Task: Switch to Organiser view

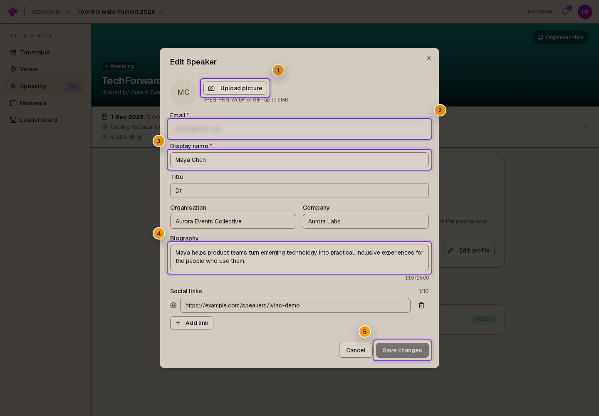Action: point(560,37)
